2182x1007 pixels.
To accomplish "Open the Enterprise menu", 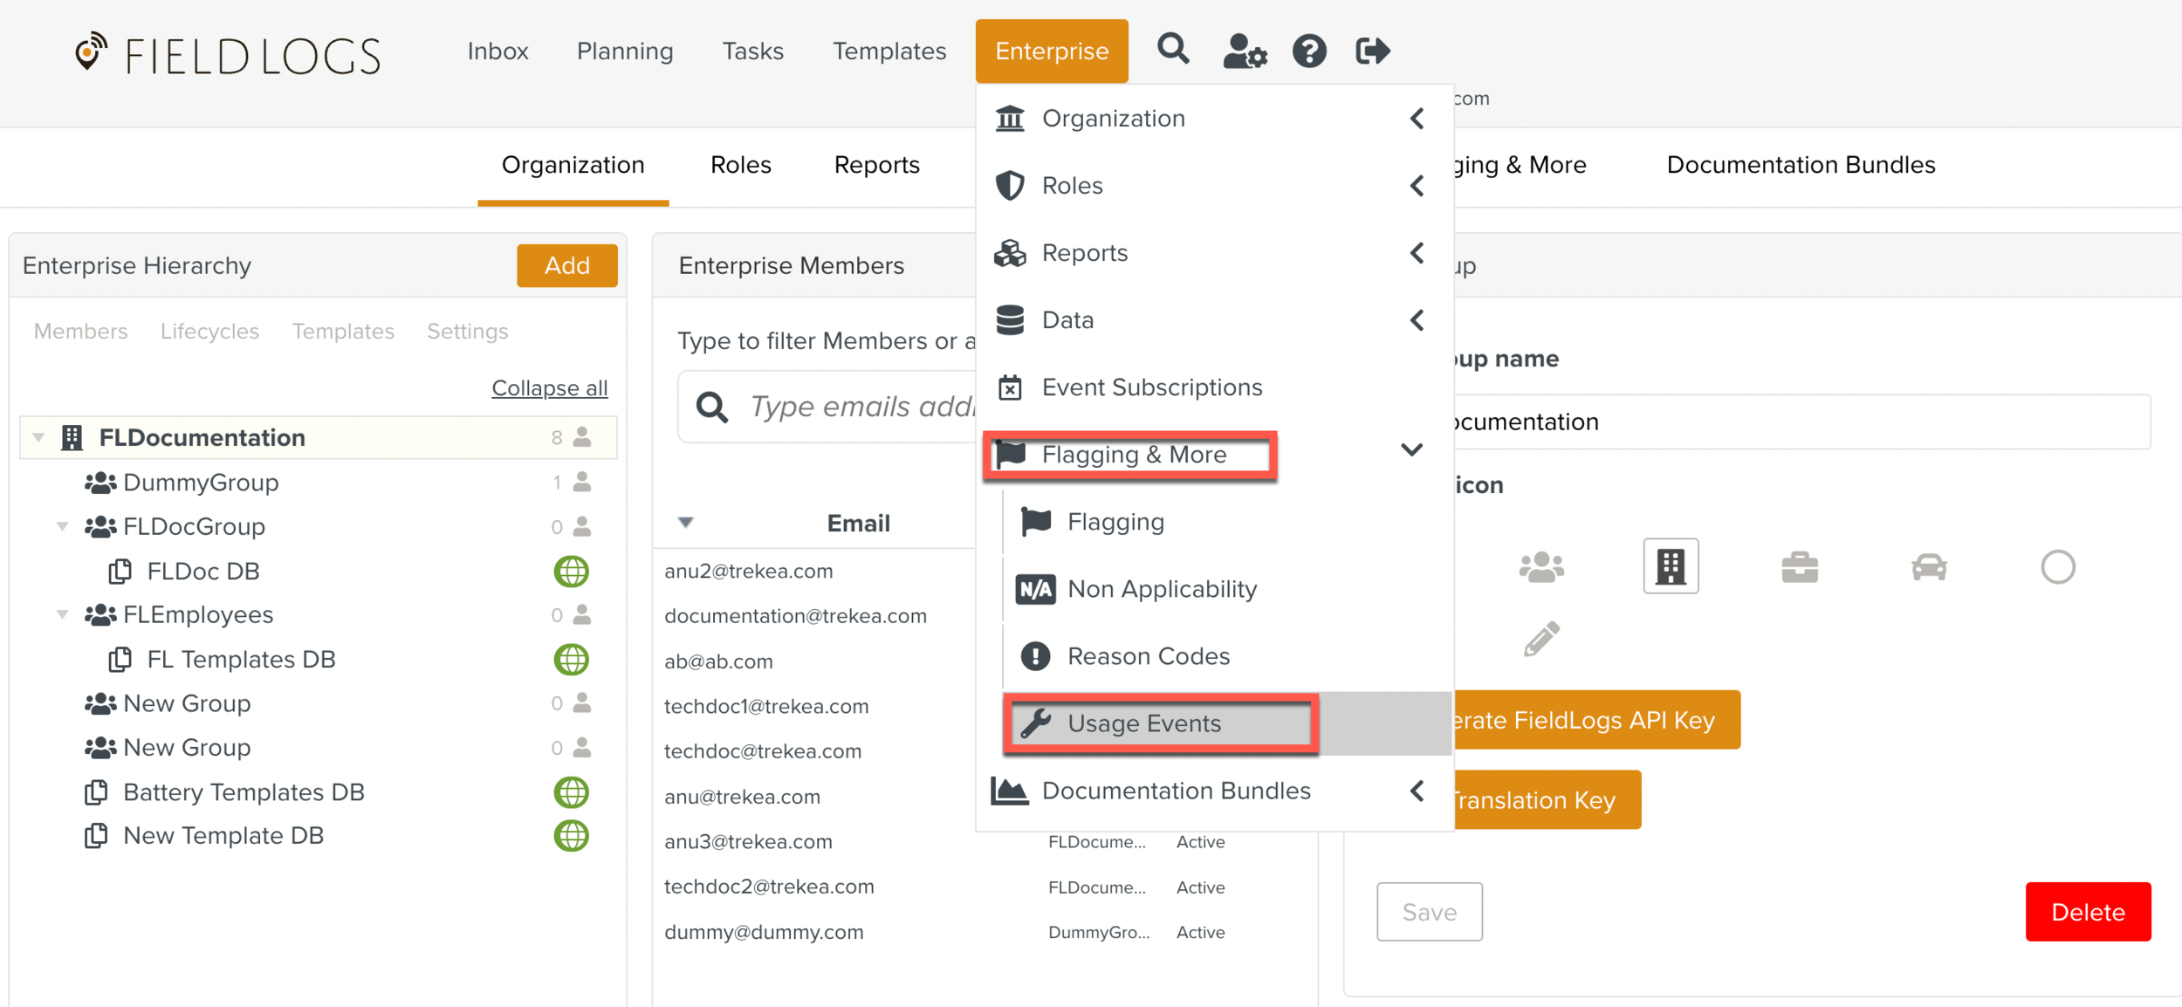I will coord(1052,51).
